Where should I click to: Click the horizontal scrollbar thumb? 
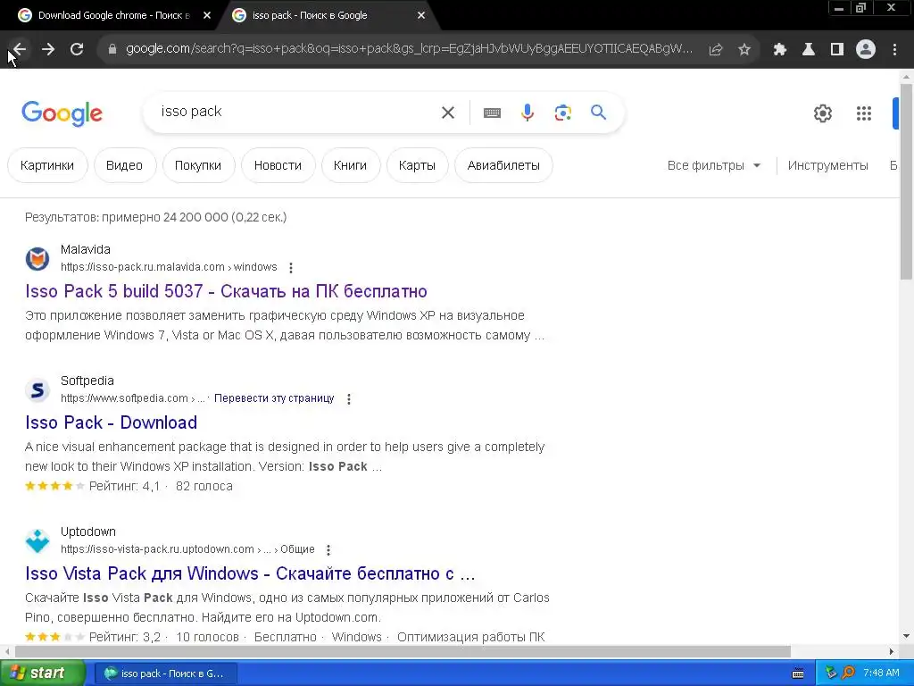[403, 651]
